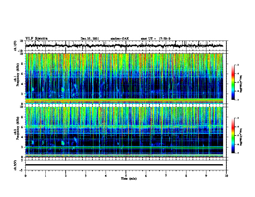Click the "2" kHz tick on ch.2 frequency axis
This screenshot has width=255, height=197.
(x=22, y=147)
